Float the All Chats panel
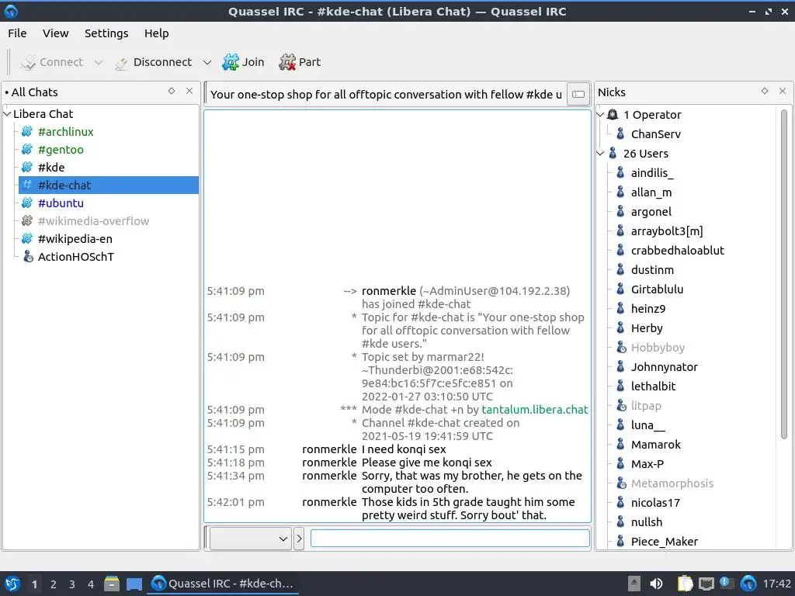This screenshot has width=795, height=596. pyautogui.click(x=172, y=92)
